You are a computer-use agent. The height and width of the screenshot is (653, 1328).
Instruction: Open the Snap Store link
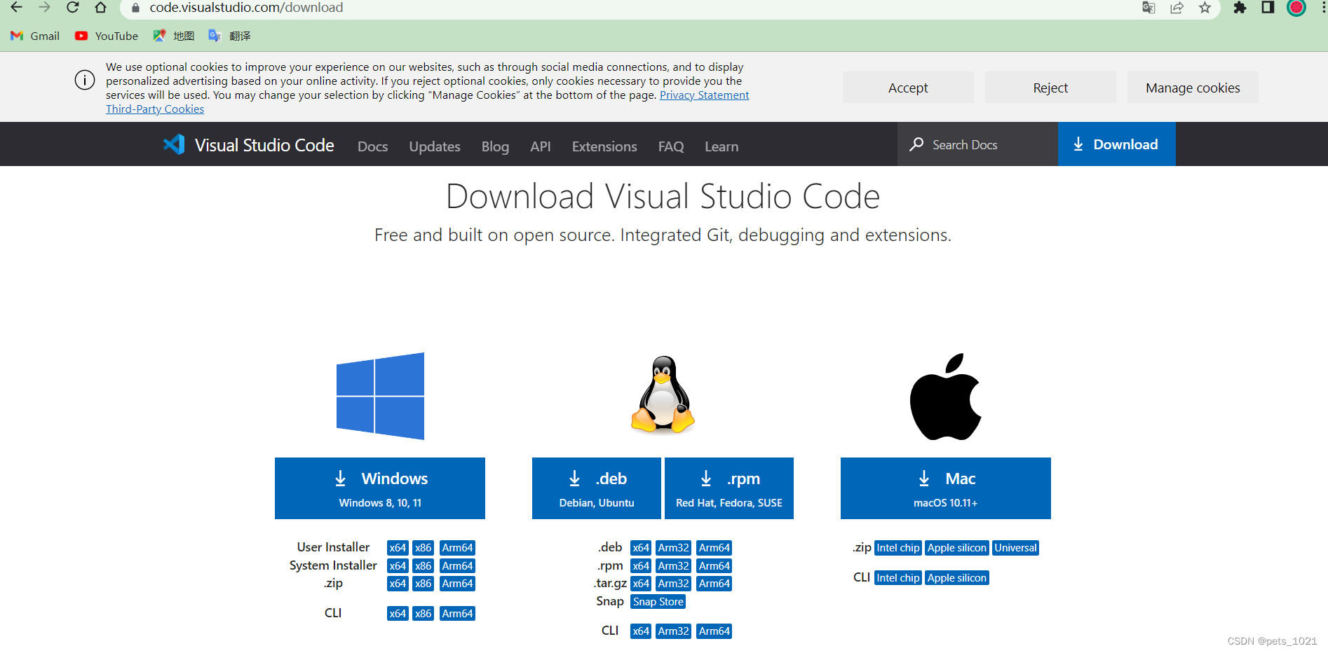point(657,601)
